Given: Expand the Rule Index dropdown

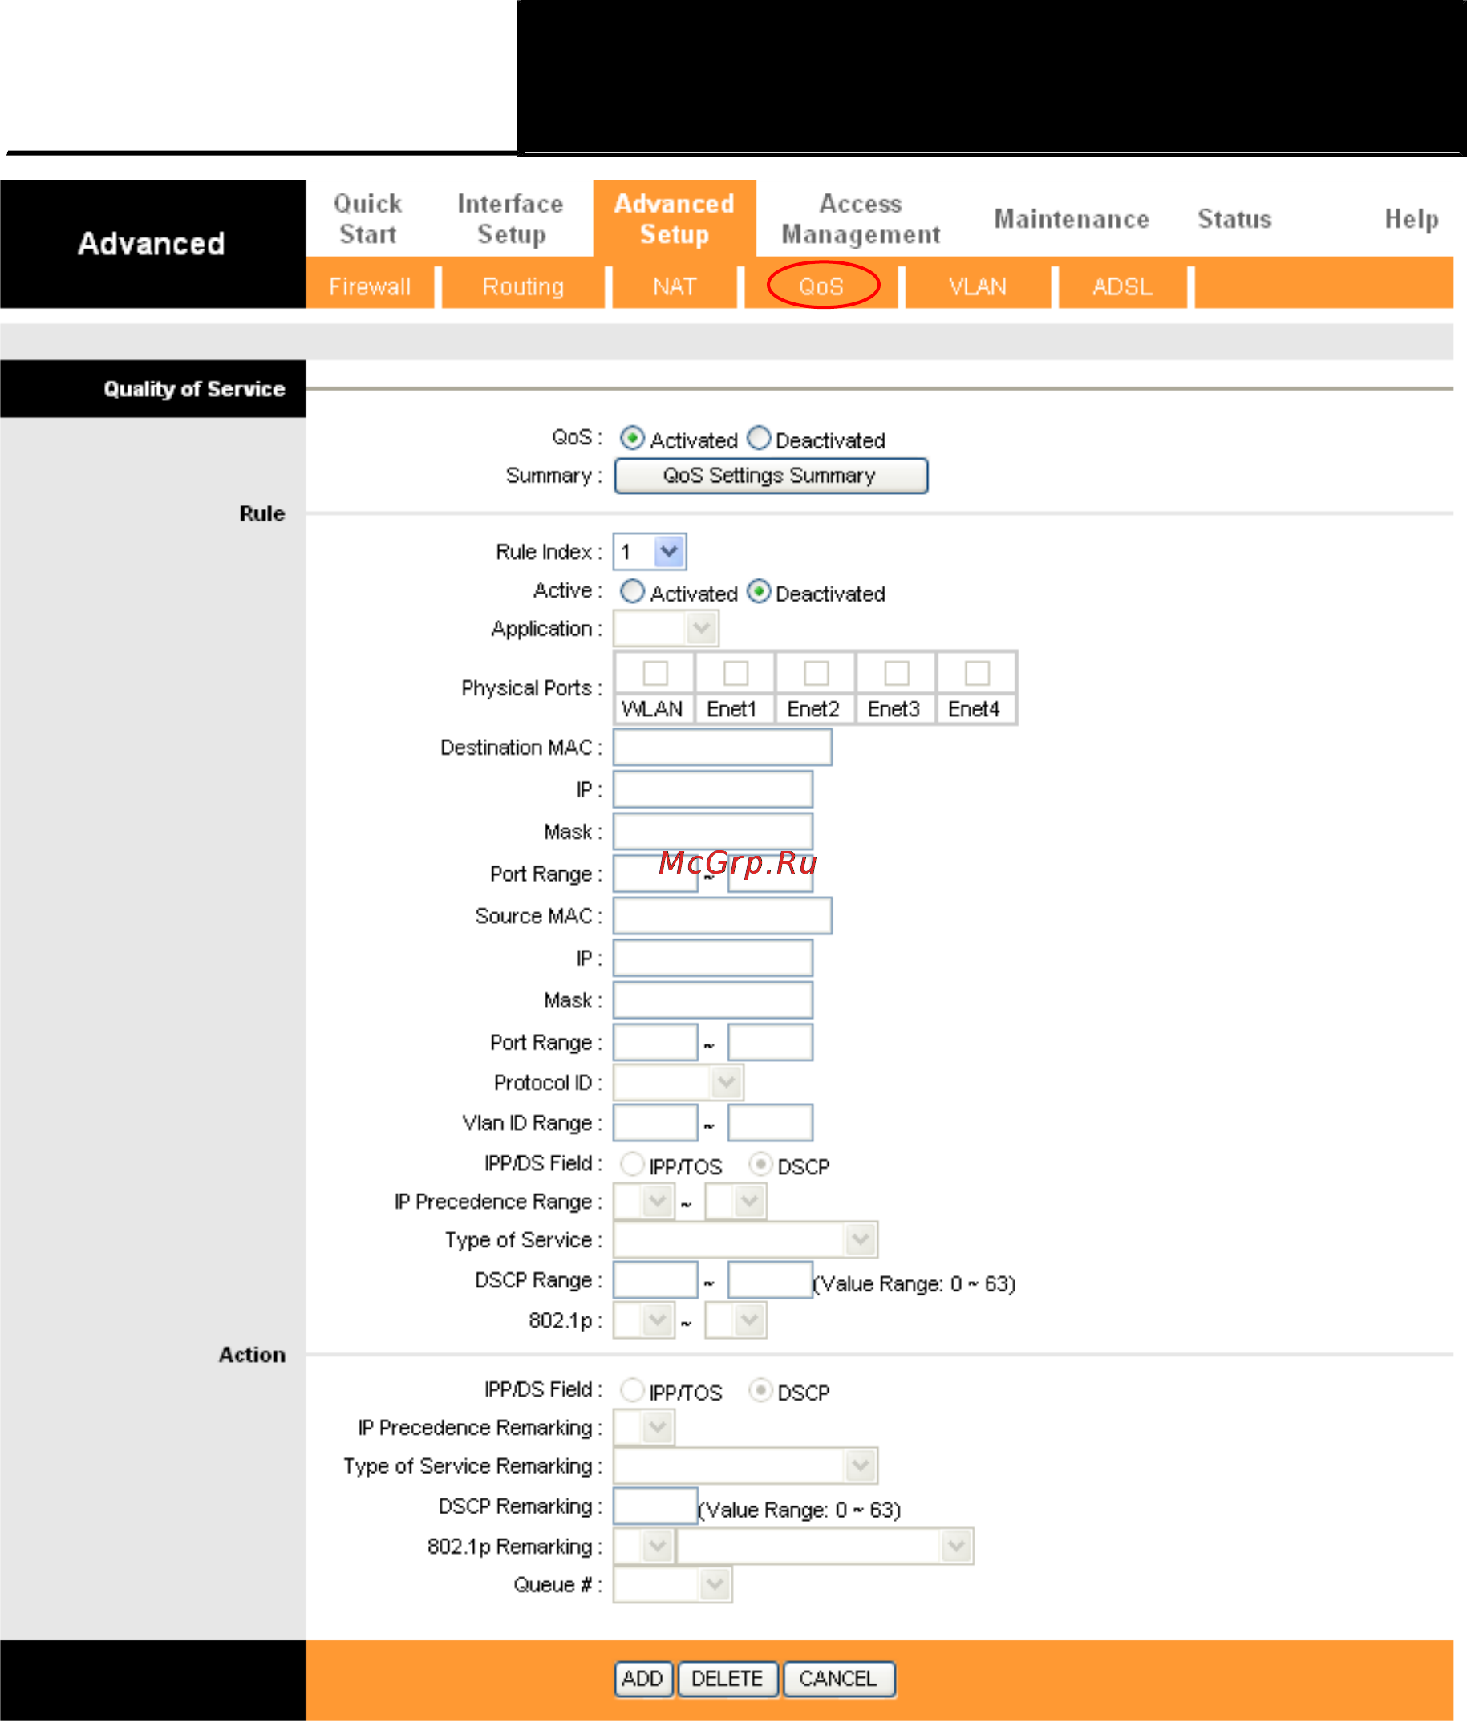Looking at the screenshot, I should (649, 551).
